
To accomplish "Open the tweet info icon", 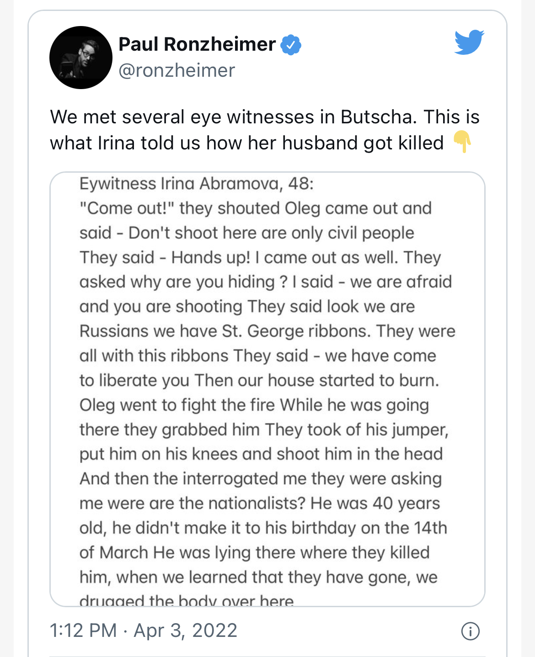I will [x=470, y=631].
